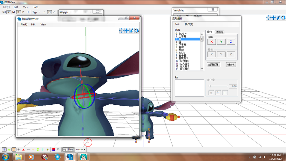The height and width of the screenshot is (161, 286).
Task: Open Windows Explorer from taskbar
Action: coord(19,157)
